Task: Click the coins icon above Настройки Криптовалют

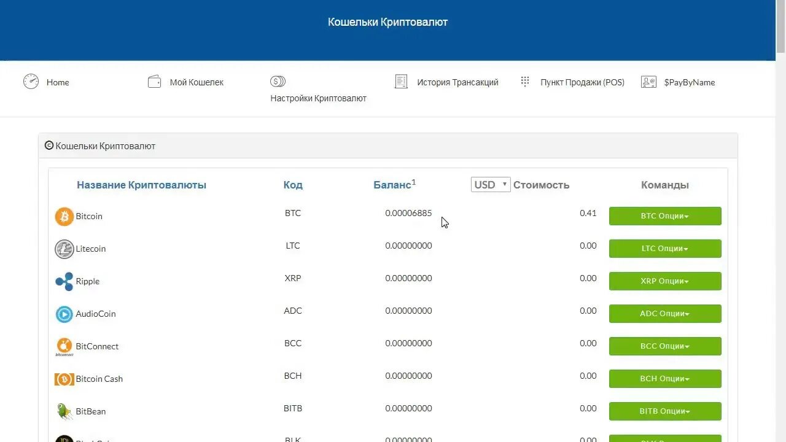Action: click(278, 81)
